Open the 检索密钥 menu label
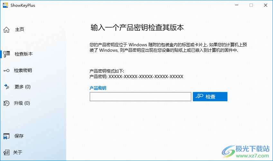273x161 pixels. pos(23,70)
